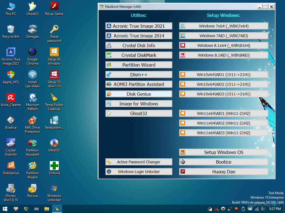Viewport: 285px width, 213px height.
Task: Open Ghost32 desktop shortcut
Action: coord(32,9)
